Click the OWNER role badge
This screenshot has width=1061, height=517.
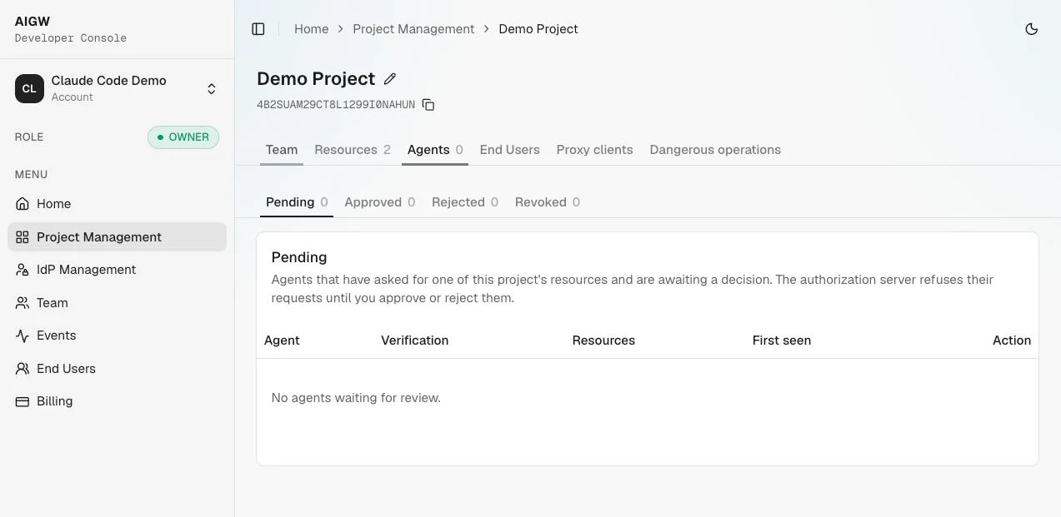[183, 137]
